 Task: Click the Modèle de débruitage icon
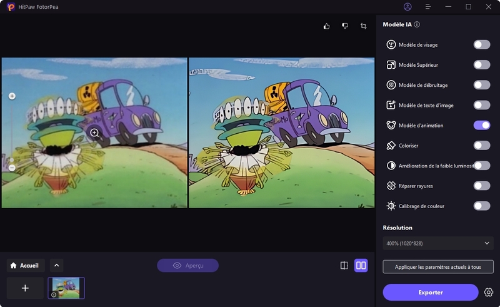point(391,85)
